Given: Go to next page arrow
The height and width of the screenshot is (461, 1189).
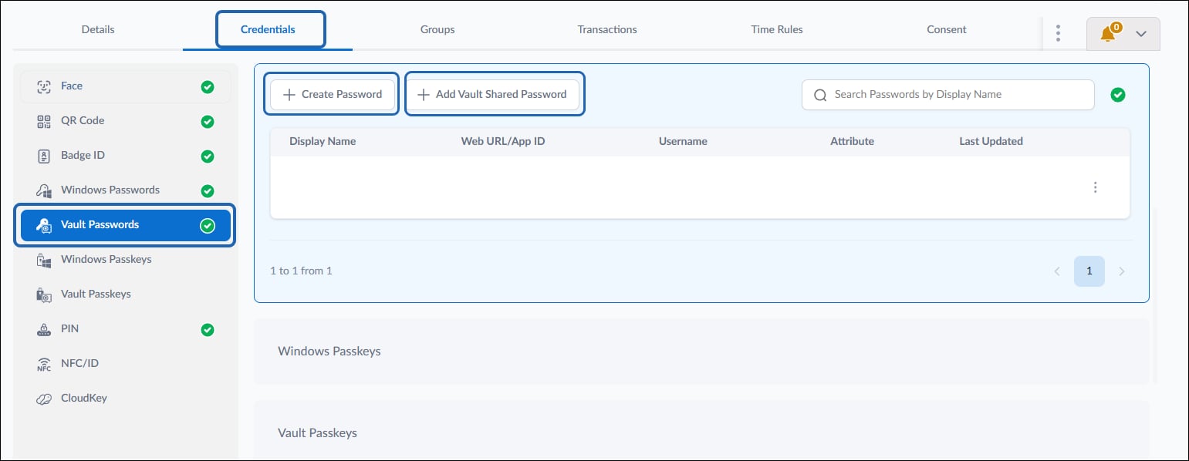Looking at the screenshot, I should click(x=1122, y=271).
